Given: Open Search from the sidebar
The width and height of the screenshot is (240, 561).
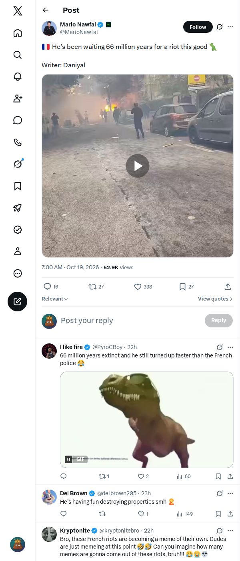Looking at the screenshot, I should pyautogui.click(x=18, y=54).
